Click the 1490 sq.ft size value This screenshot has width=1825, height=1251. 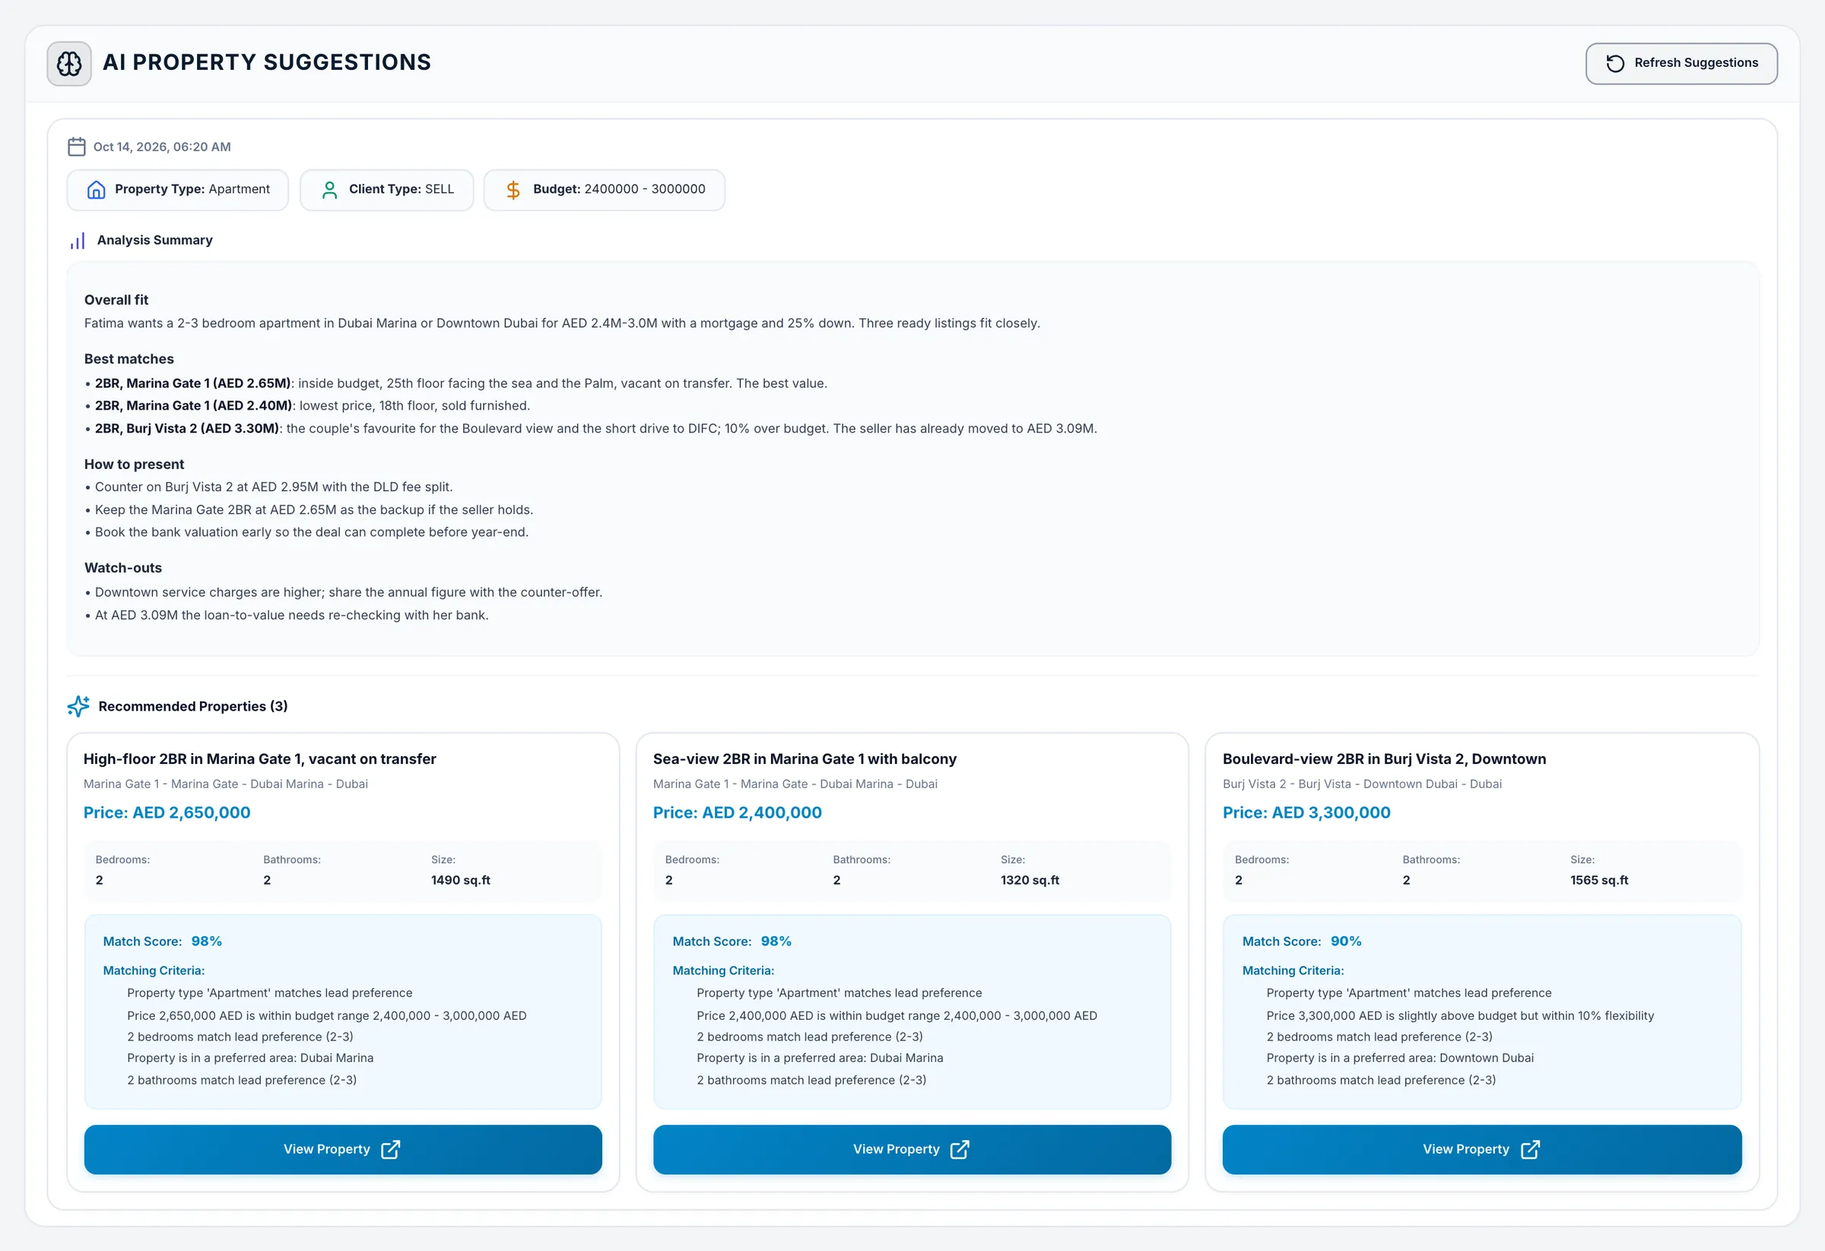(x=461, y=881)
